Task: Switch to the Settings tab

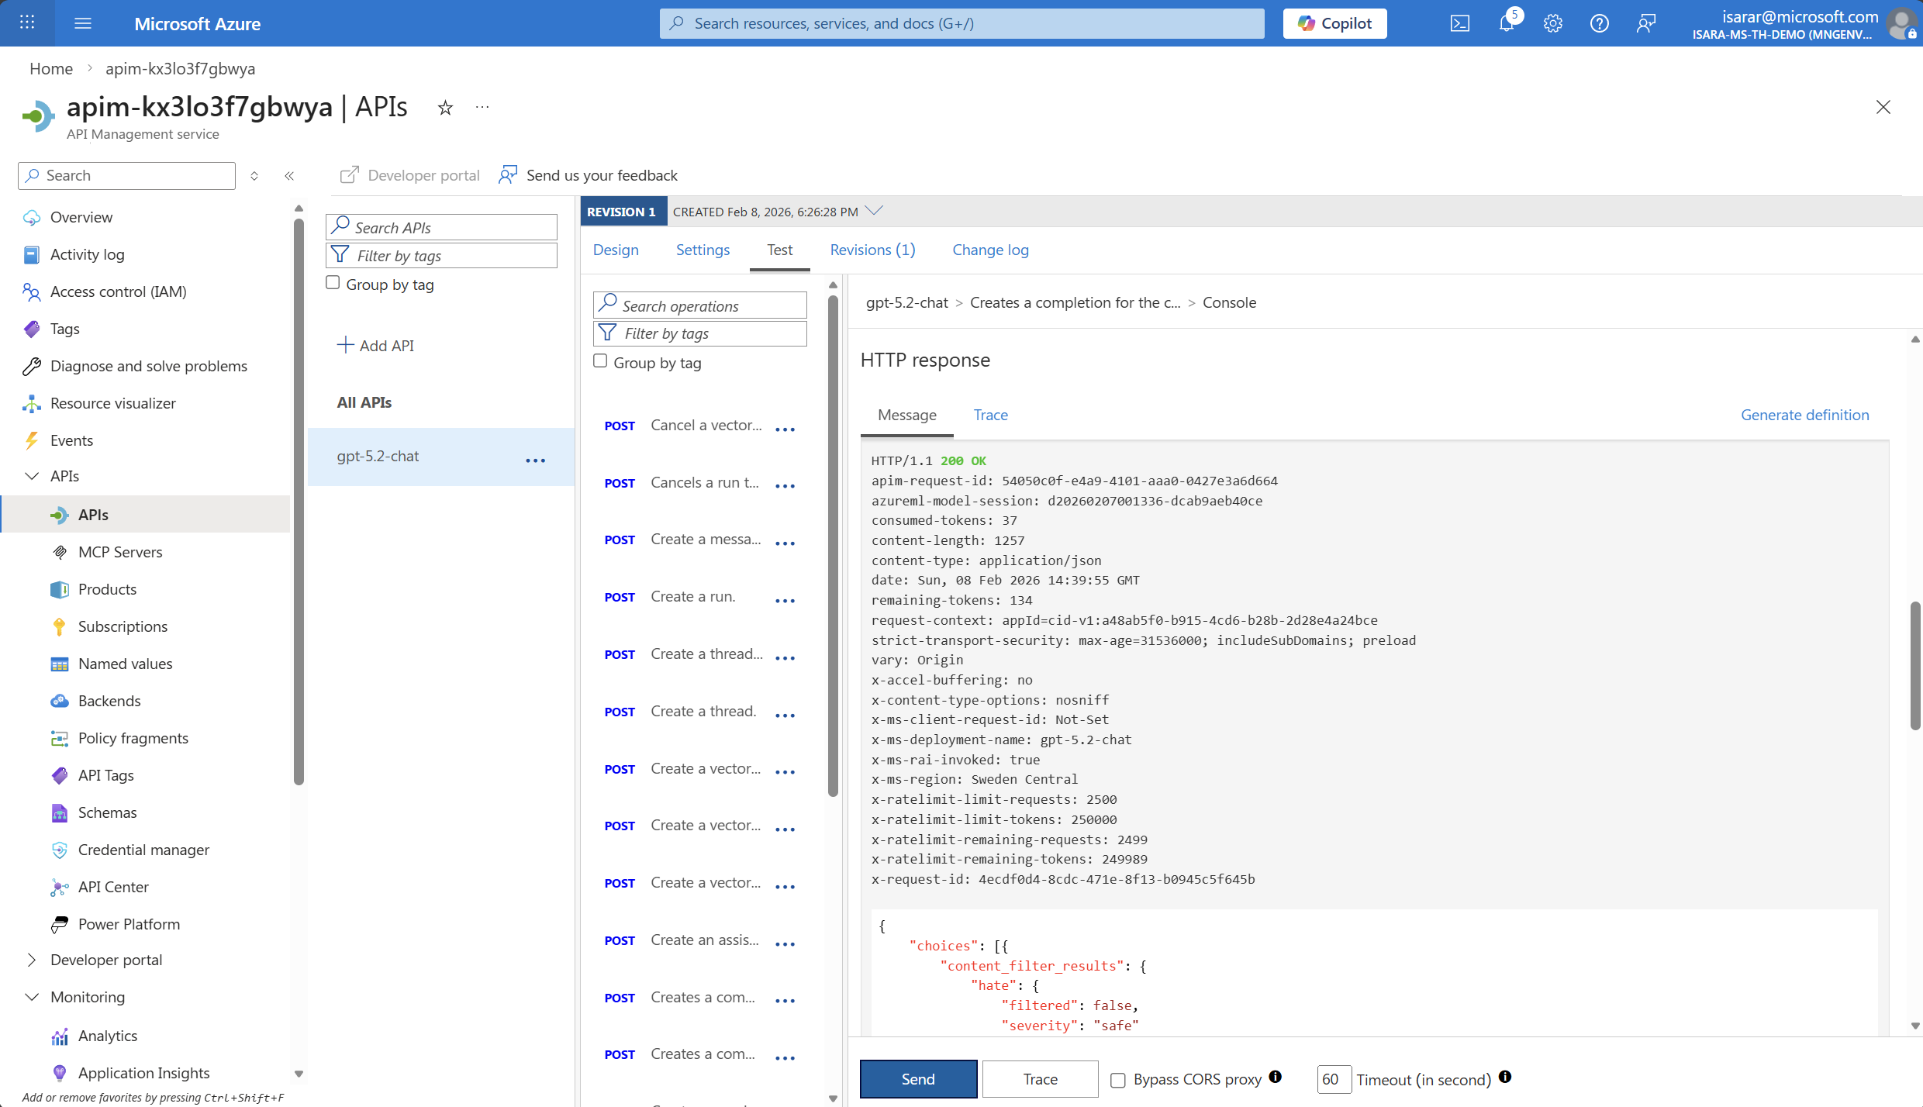Action: click(x=703, y=250)
